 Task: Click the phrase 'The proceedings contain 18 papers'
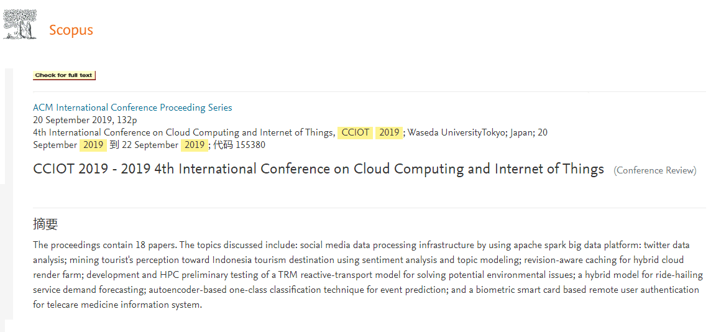tap(104, 245)
